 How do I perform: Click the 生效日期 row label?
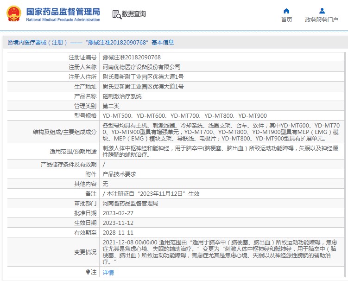click(x=85, y=223)
